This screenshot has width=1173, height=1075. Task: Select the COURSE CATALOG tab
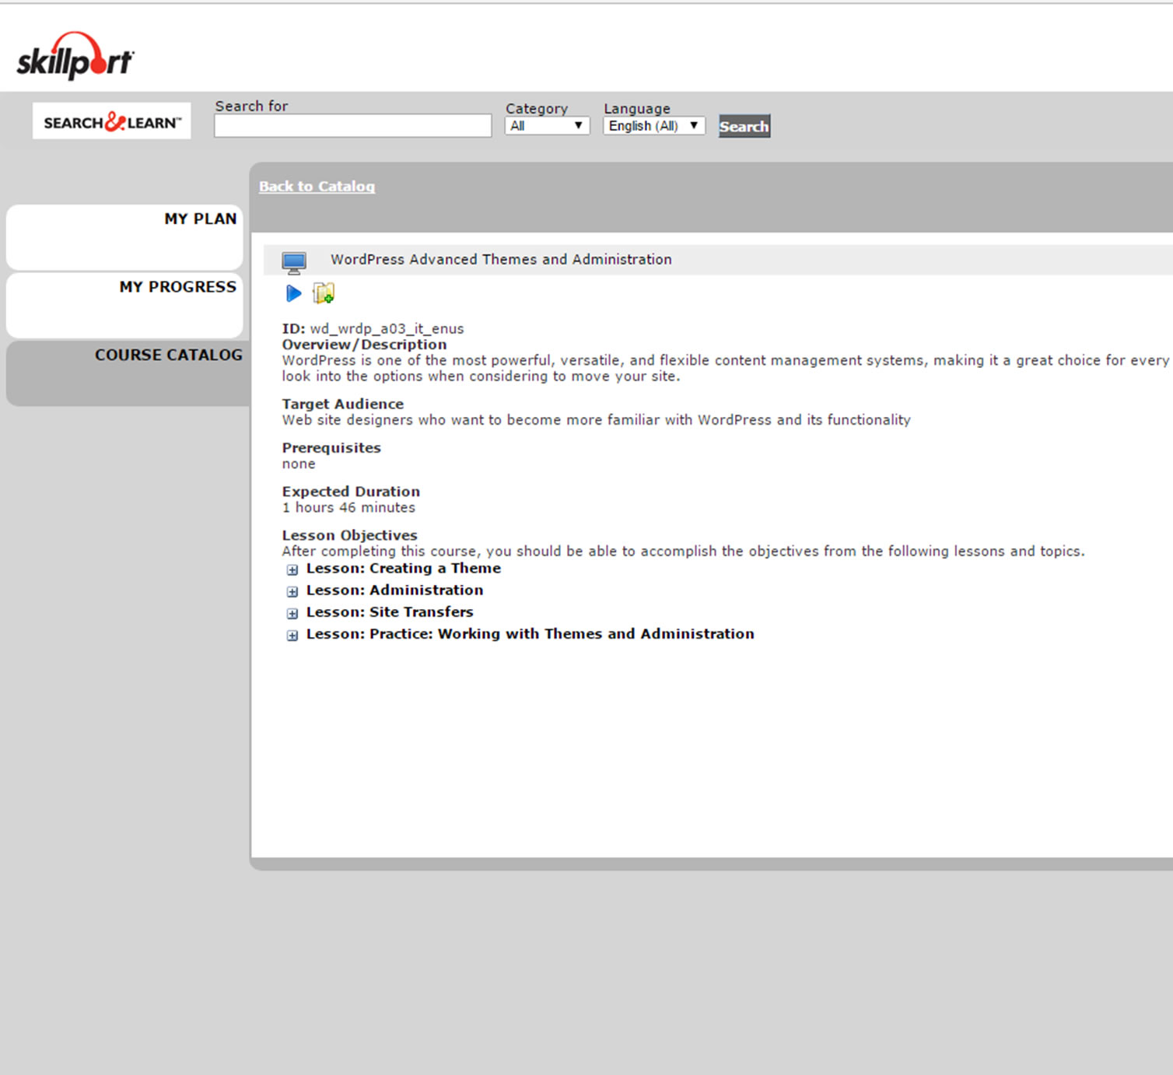128,373
